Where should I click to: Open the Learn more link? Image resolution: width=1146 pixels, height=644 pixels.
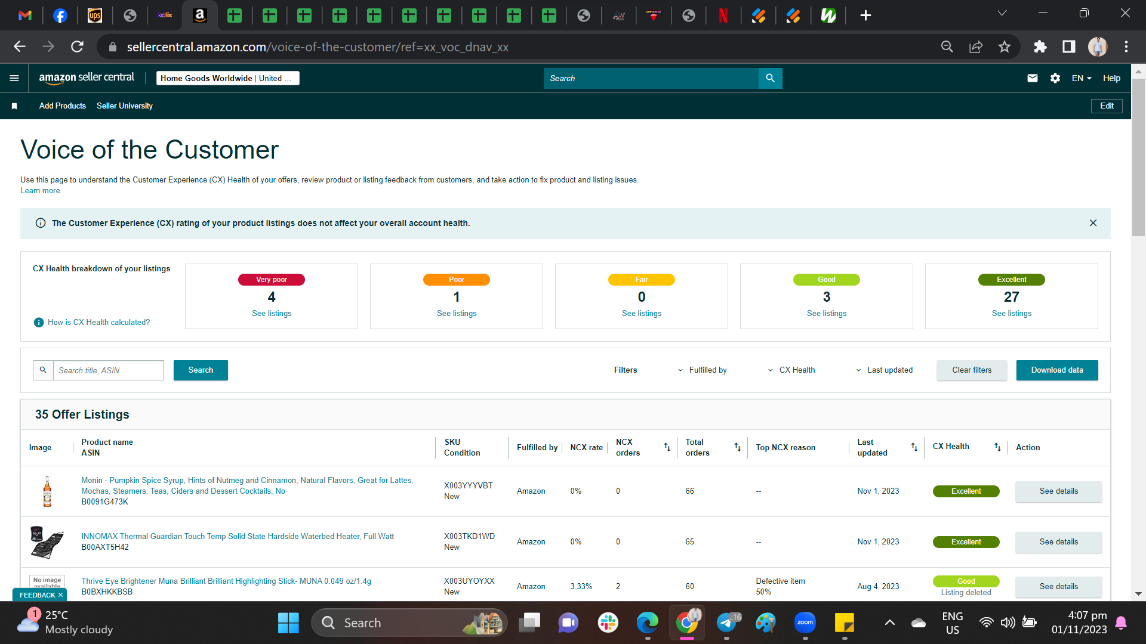click(40, 191)
